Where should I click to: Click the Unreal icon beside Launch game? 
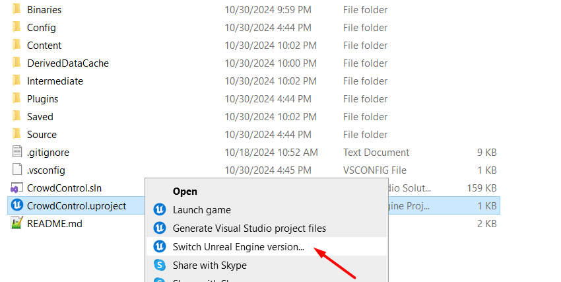[x=159, y=210]
